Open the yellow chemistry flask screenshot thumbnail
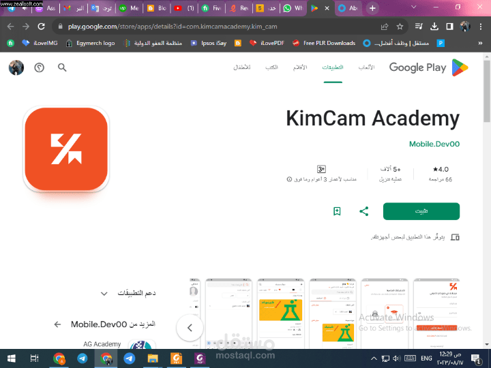This screenshot has height=368, width=491. point(280,313)
